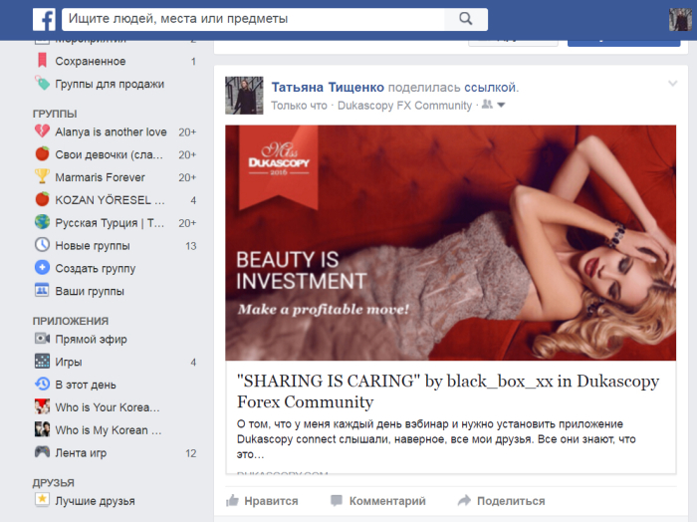Click the ссылкой link in post header
This screenshot has height=522, width=697.
[490, 87]
